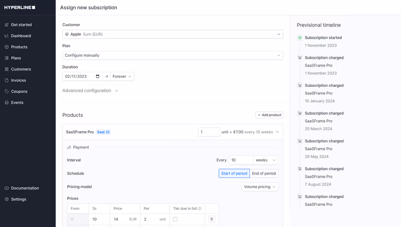This screenshot has height=227, width=401.
Task: Open Settings link in sidebar
Action: pyautogui.click(x=19, y=199)
